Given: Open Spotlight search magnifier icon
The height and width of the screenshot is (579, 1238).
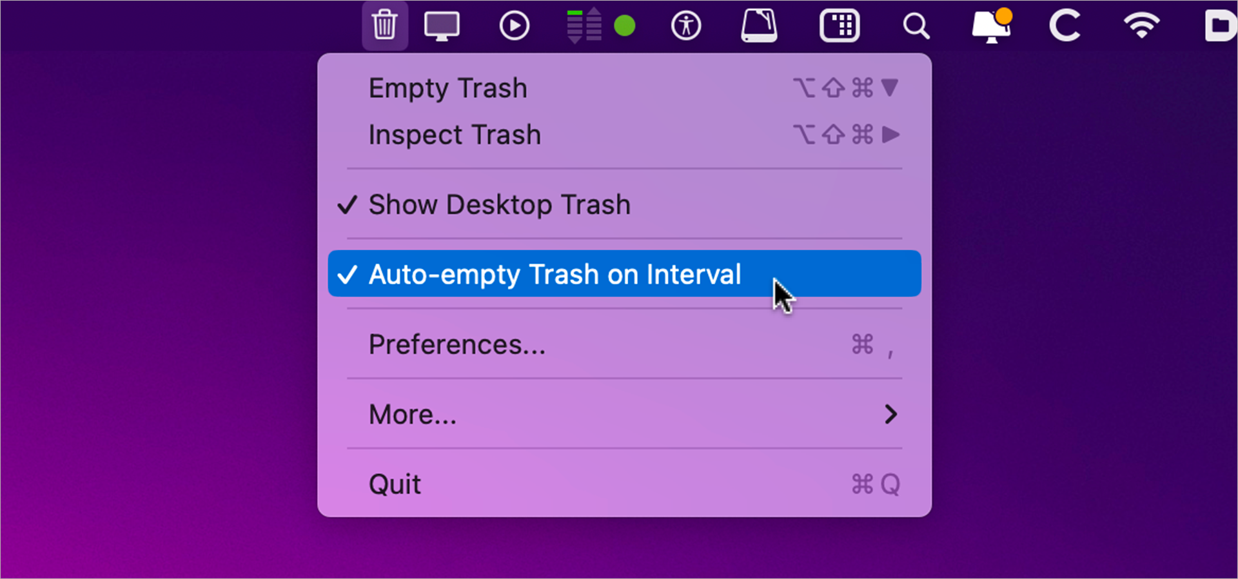Looking at the screenshot, I should point(916,26).
